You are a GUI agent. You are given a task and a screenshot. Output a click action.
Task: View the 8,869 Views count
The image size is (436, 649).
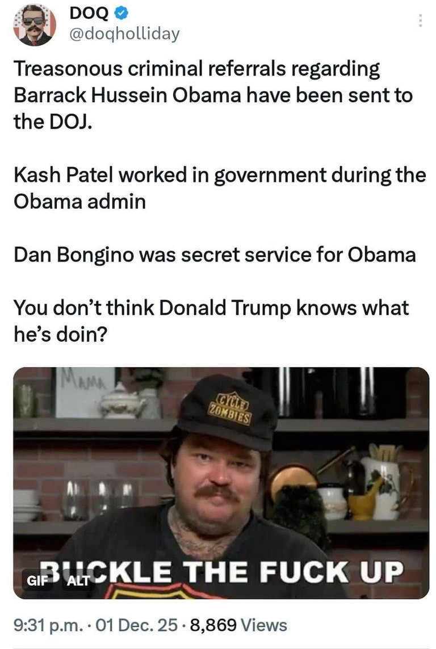click(x=238, y=625)
